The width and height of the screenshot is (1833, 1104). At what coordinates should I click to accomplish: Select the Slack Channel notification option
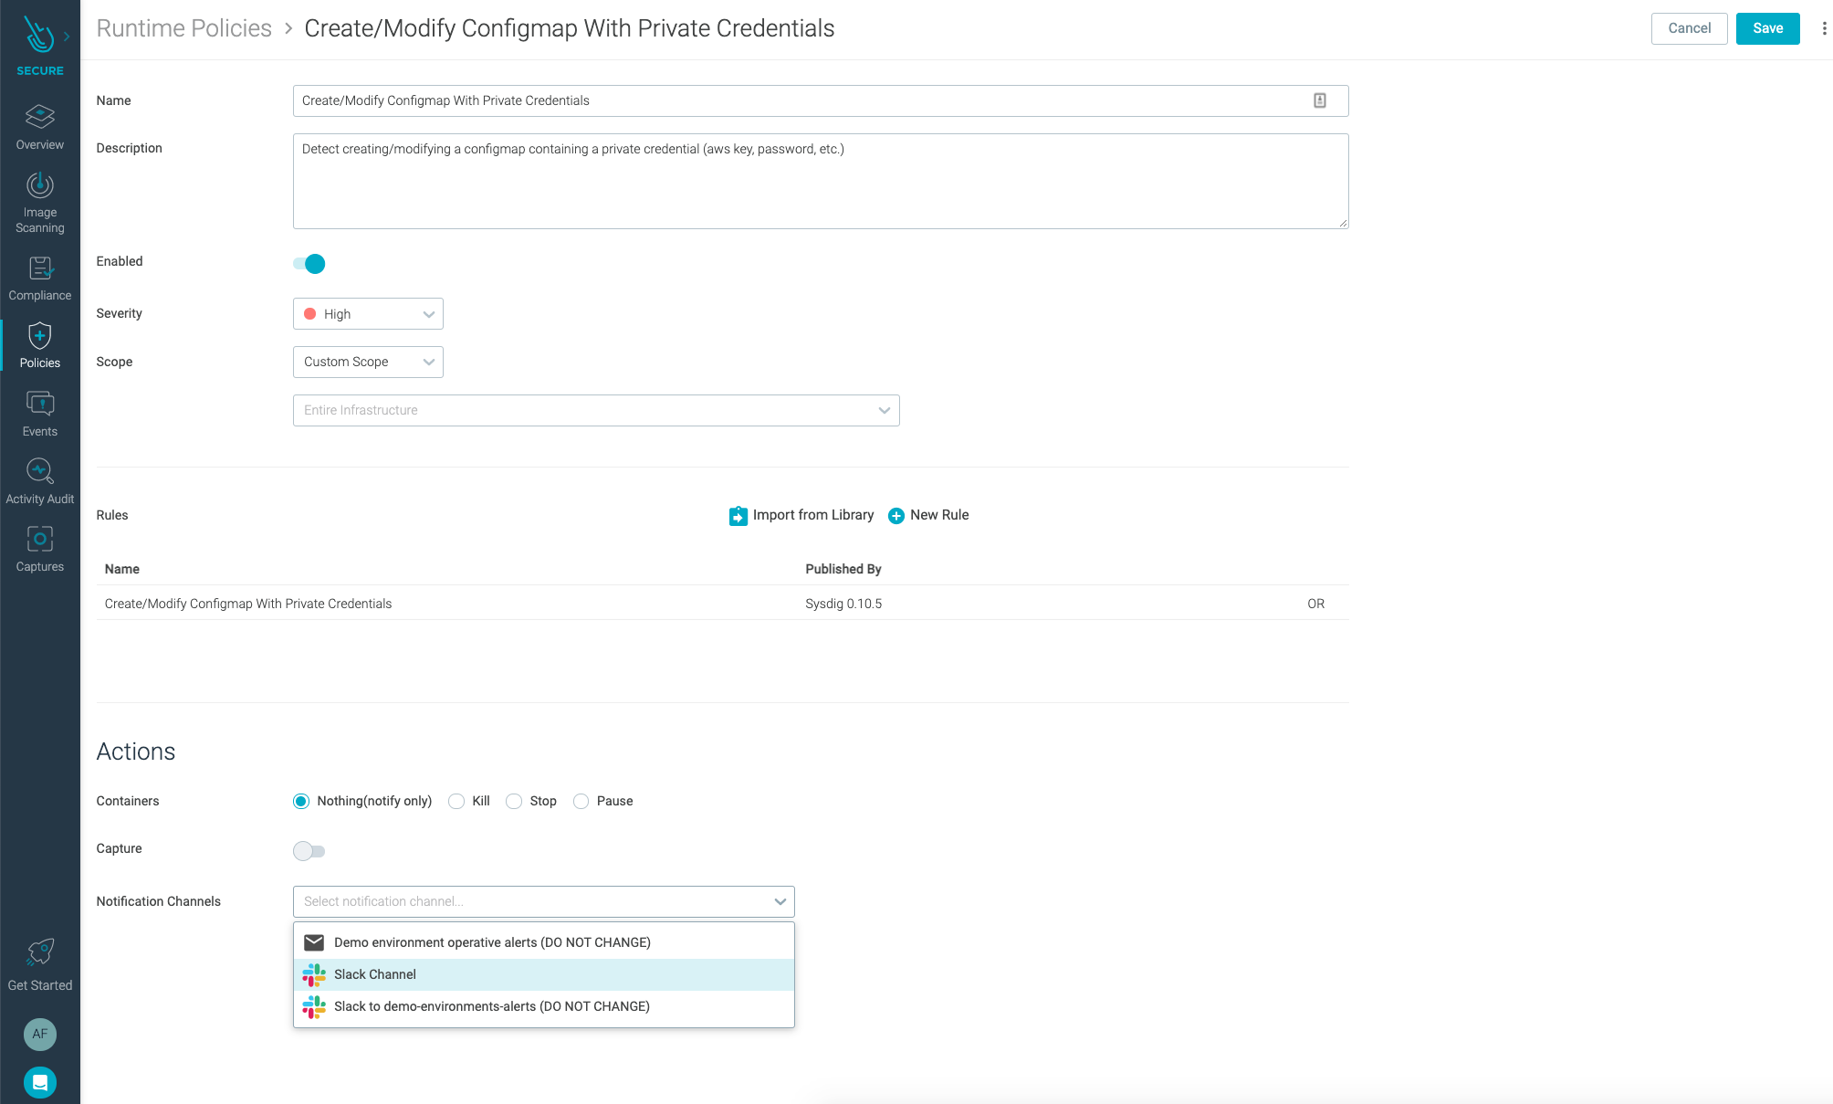pyautogui.click(x=374, y=974)
